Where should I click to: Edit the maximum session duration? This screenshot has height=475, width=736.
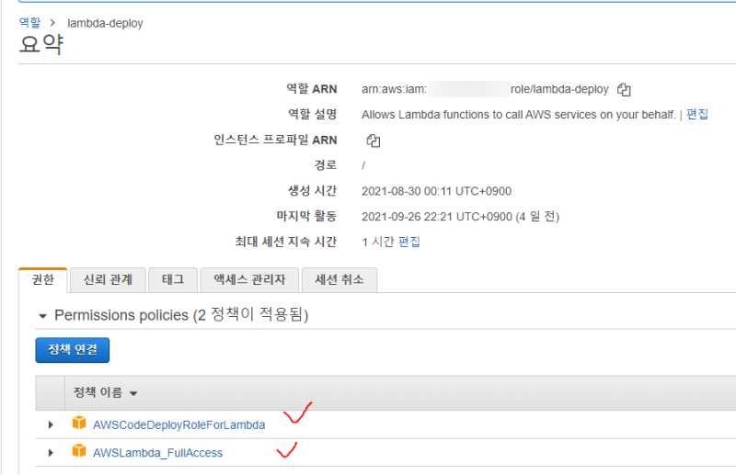click(408, 242)
